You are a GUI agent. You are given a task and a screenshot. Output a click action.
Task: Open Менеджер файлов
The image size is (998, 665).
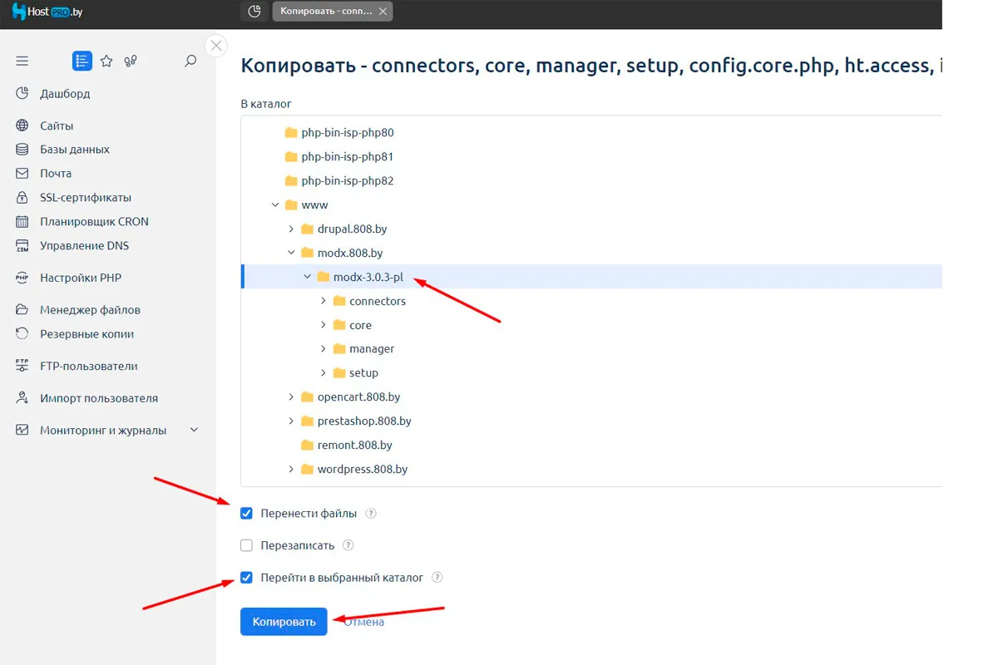tap(90, 310)
